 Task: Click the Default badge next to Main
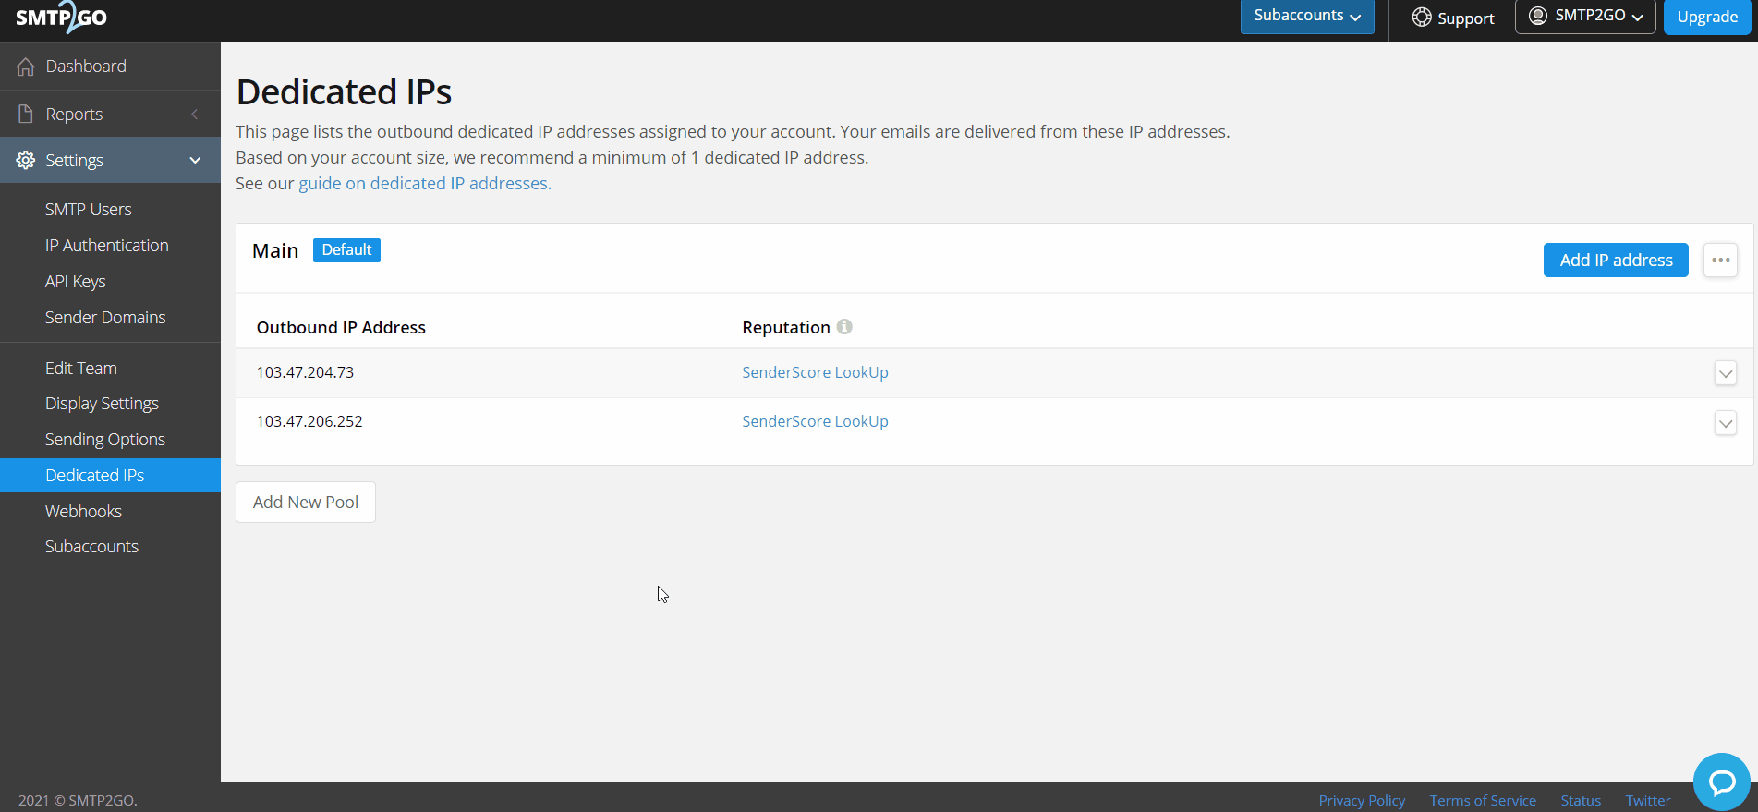[346, 250]
